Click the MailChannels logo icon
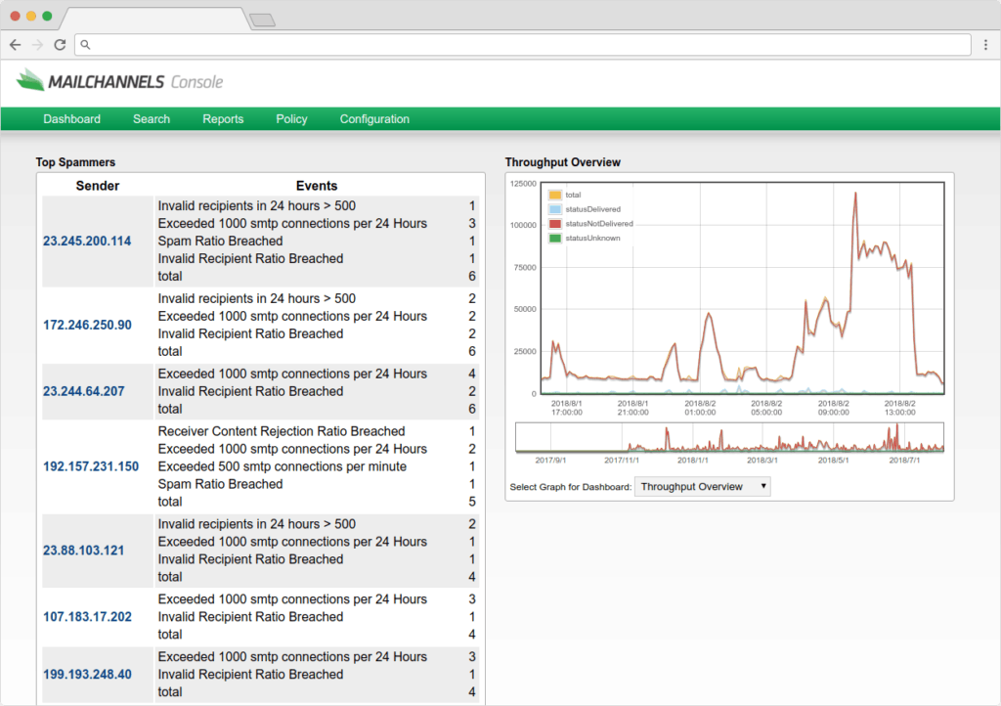The image size is (1001, 706). [30, 80]
